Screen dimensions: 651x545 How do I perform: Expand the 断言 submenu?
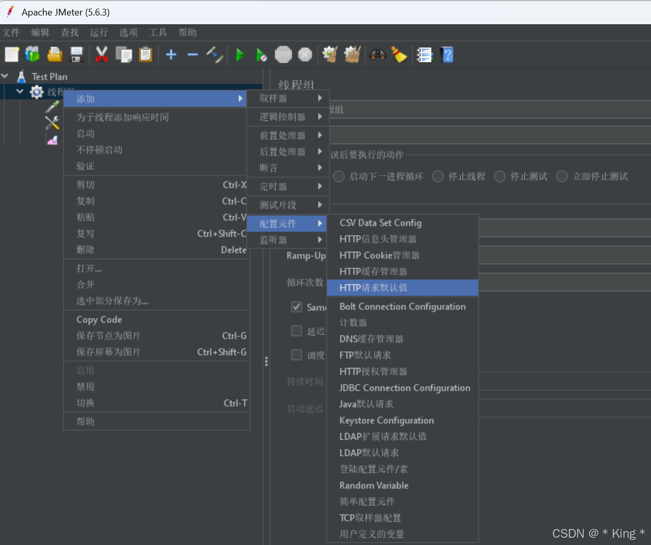tap(288, 168)
